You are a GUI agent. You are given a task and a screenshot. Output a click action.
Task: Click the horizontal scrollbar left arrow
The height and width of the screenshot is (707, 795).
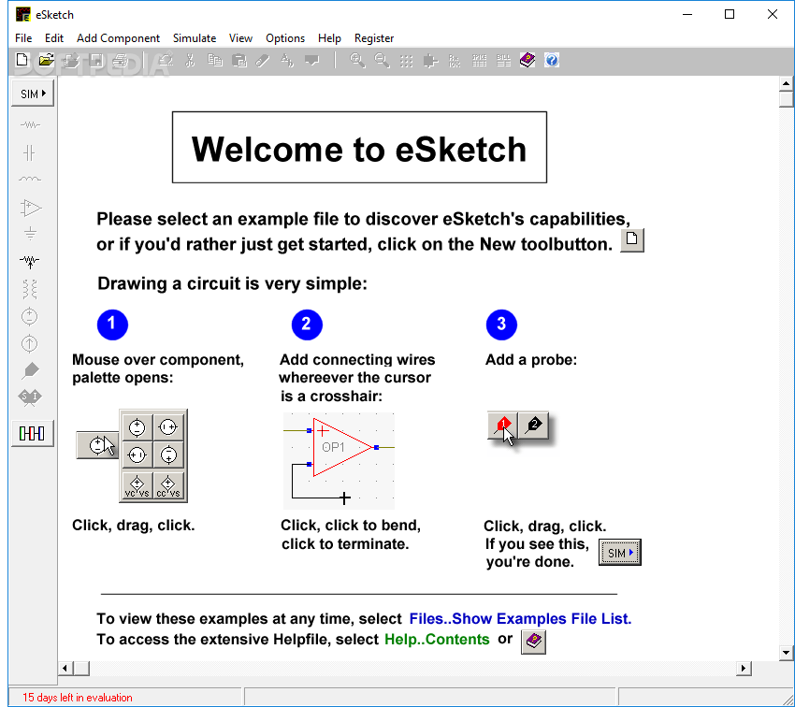(65, 668)
